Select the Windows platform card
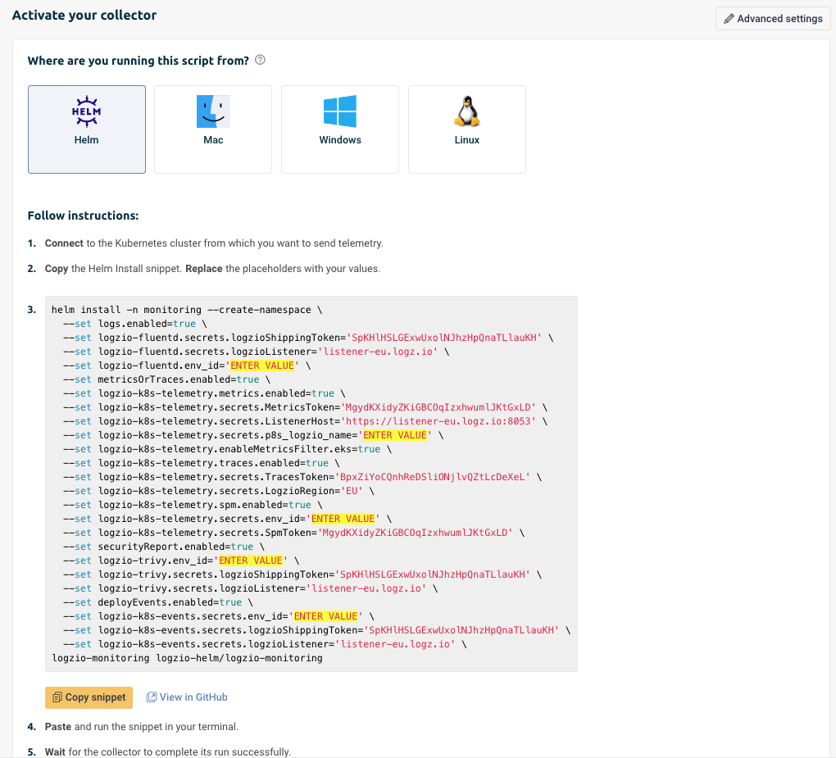This screenshot has width=836, height=758. [x=340, y=129]
